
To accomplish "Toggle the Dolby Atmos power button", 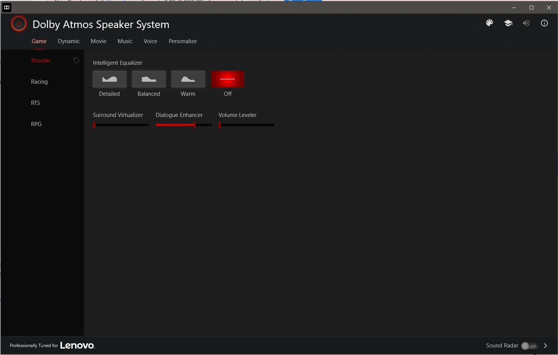I will tap(19, 24).
